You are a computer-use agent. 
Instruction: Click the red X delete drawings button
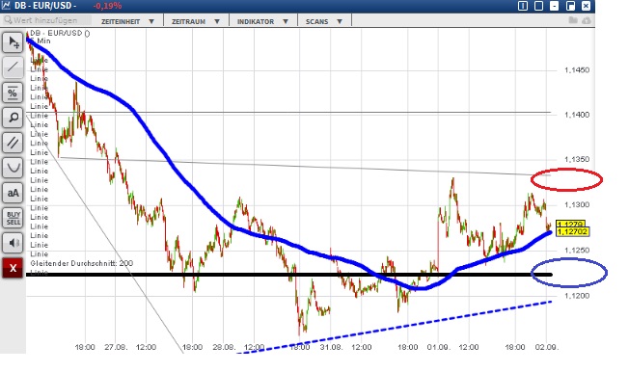pyautogui.click(x=13, y=268)
